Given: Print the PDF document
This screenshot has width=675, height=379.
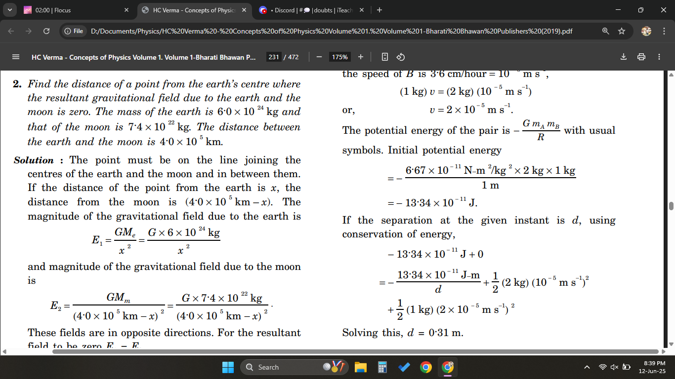Looking at the screenshot, I should click(x=641, y=57).
